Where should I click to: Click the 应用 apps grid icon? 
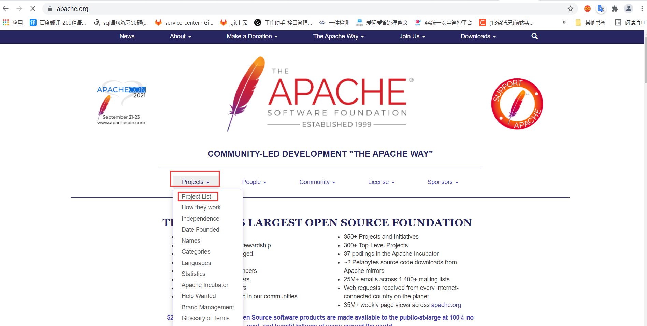coord(6,22)
